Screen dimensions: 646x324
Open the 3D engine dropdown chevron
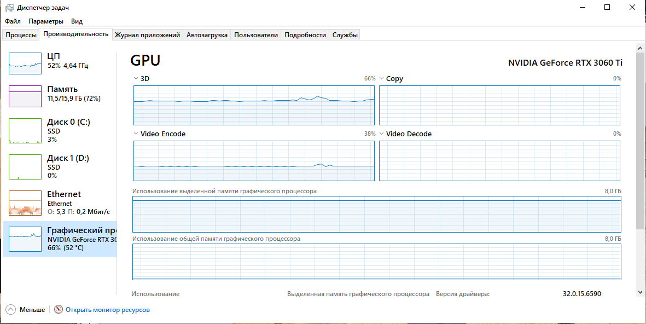[136, 78]
